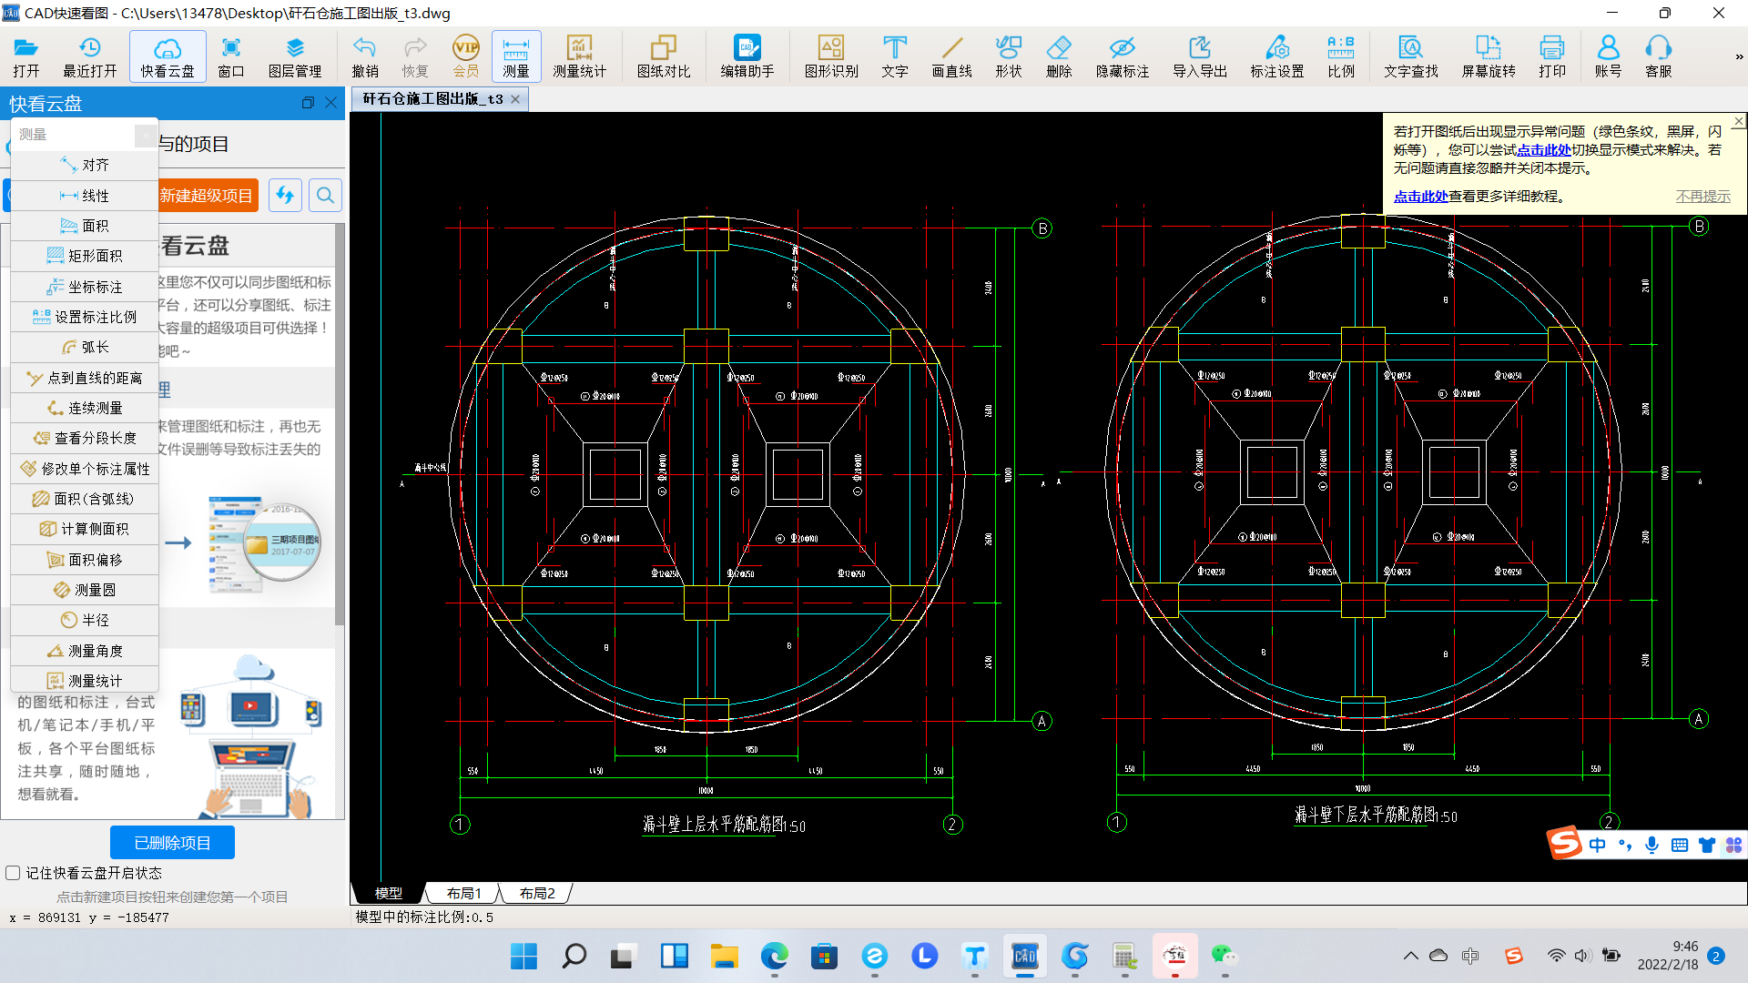Click the 新建超级项目 button
This screenshot has width=1748, height=983.
click(208, 196)
